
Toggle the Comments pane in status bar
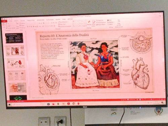coord(131,99)
